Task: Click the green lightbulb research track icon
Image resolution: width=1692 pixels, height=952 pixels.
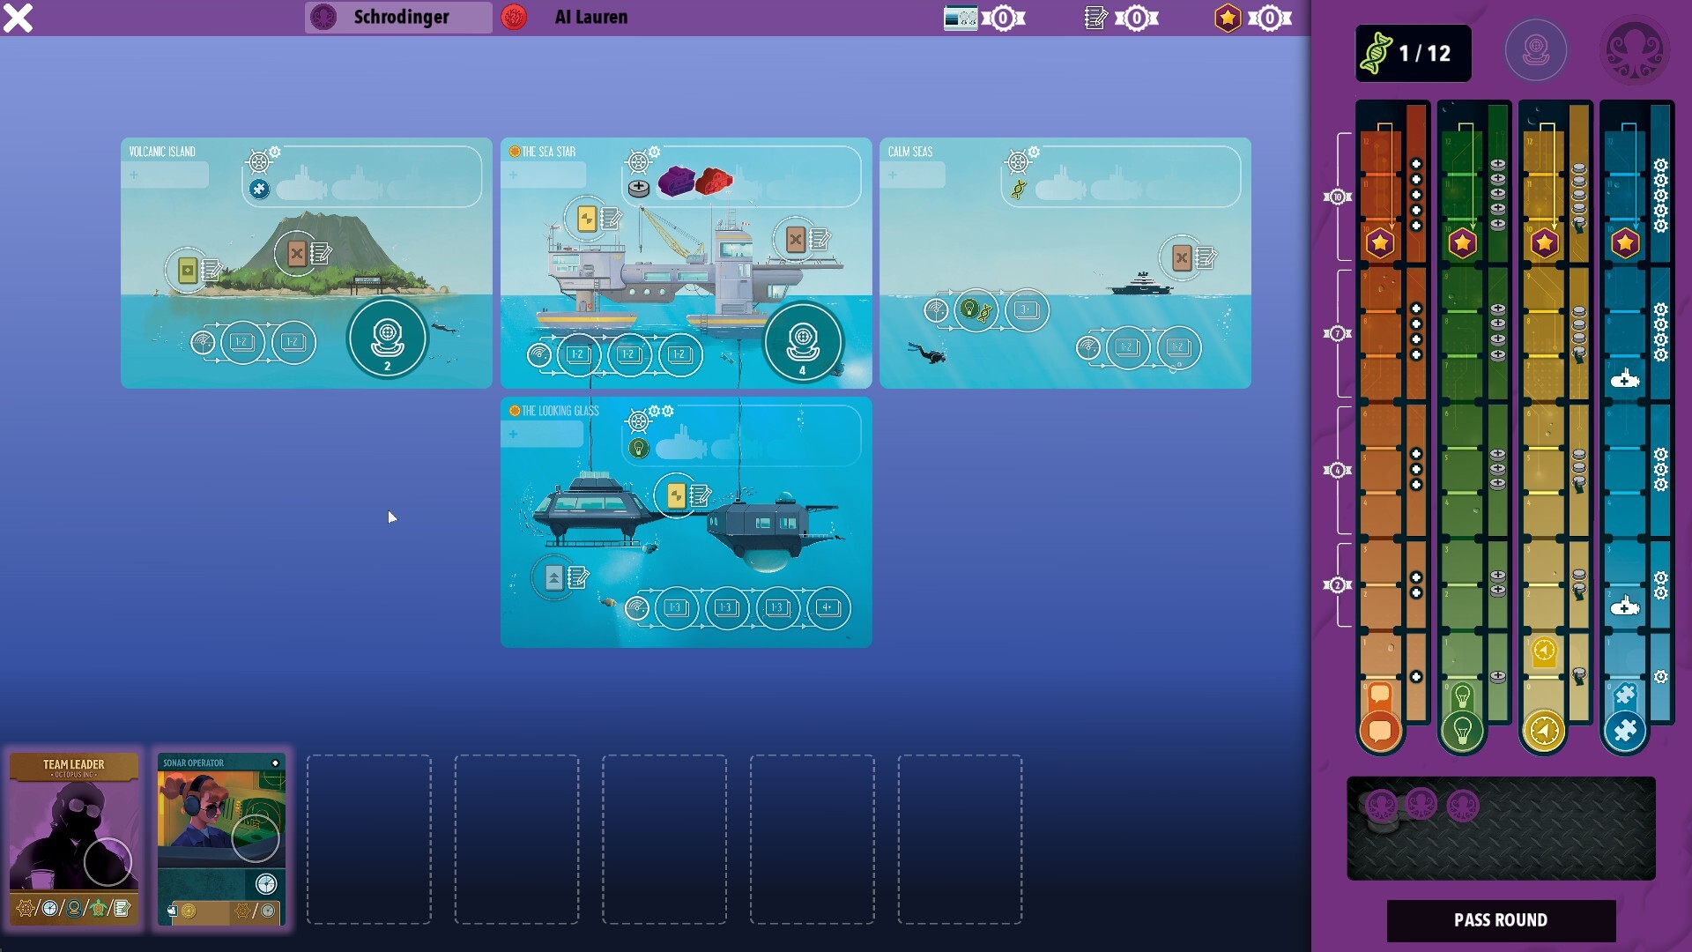Action: pyautogui.click(x=1462, y=731)
